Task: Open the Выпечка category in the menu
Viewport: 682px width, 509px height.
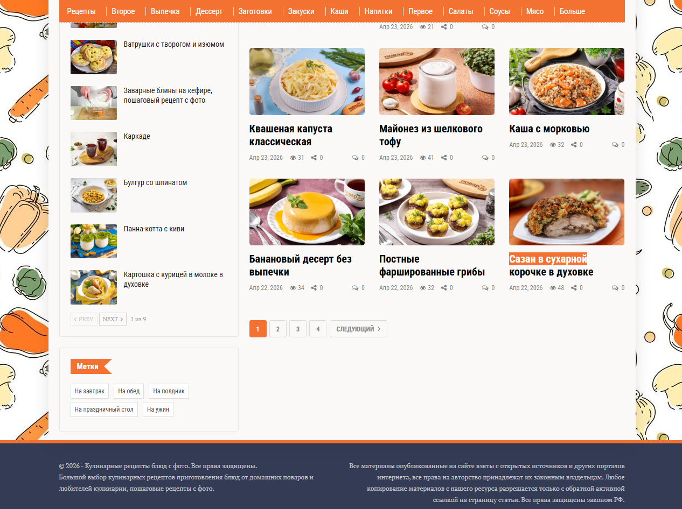Action: [165, 11]
